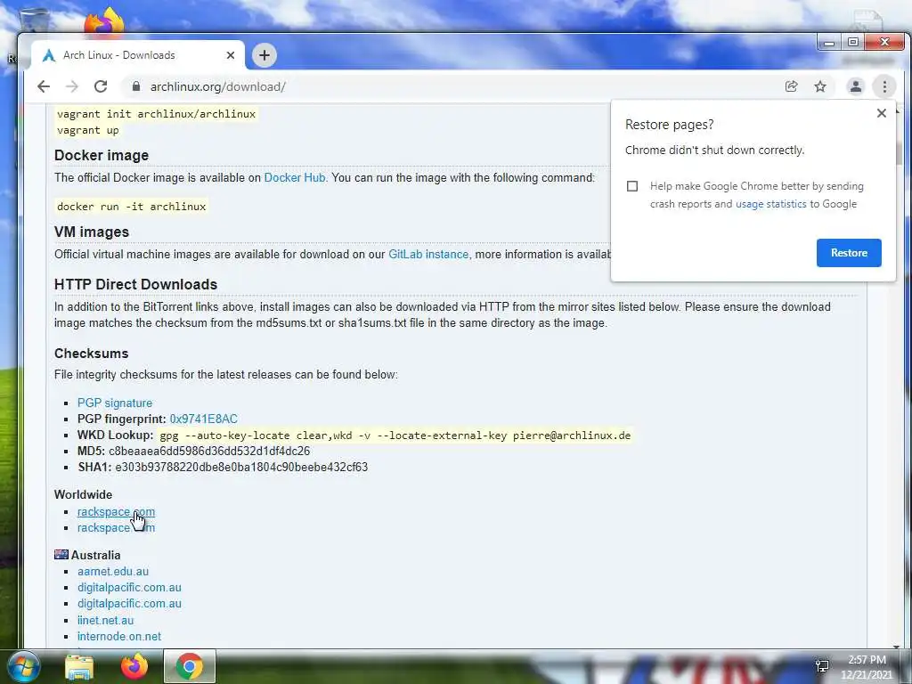This screenshot has height=684, width=912.
Task: Click the Firefox desktop shortcut icon
Action: [105, 21]
